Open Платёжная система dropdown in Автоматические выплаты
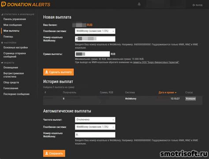Image resolution: width=209 pixels, height=159 pixels. click(95, 127)
